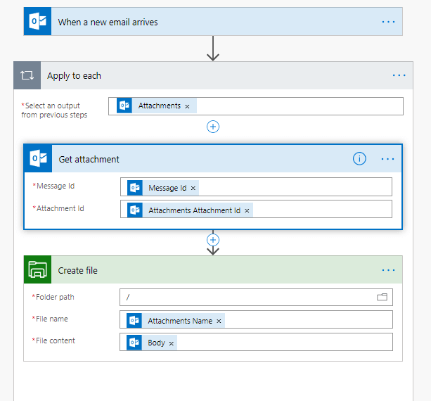Click Outlook icon on email trigger

click(x=38, y=22)
